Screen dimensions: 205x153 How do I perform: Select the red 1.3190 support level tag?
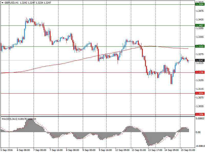click(200, 72)
